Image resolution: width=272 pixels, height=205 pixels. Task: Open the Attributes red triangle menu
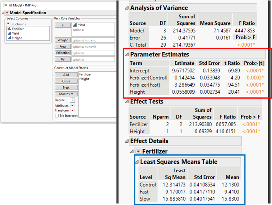(73, 105)
